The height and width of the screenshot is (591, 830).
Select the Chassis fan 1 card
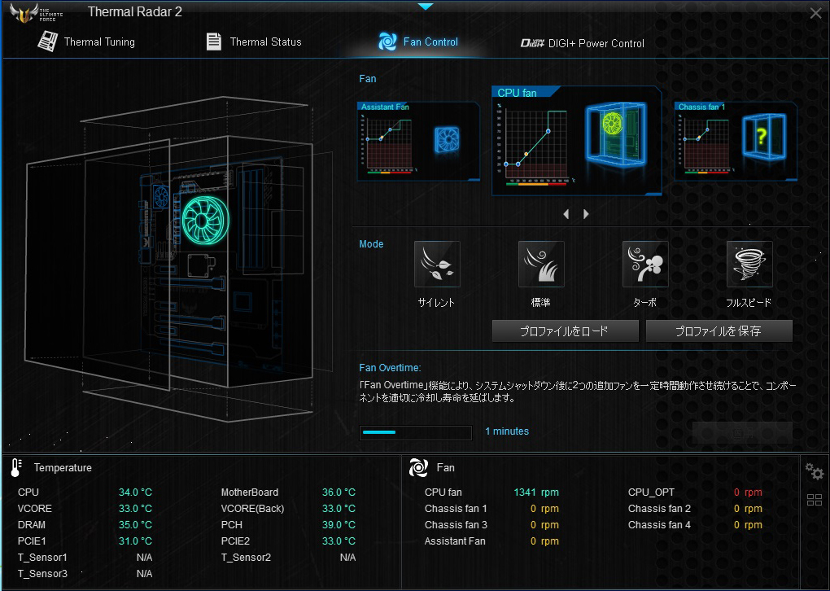(736, 142)
